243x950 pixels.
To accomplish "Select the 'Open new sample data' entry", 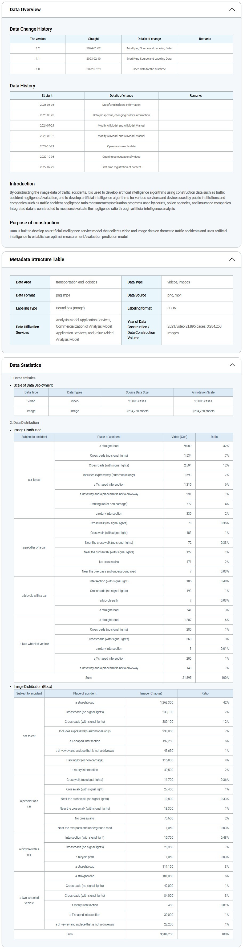I will (121, 147).
